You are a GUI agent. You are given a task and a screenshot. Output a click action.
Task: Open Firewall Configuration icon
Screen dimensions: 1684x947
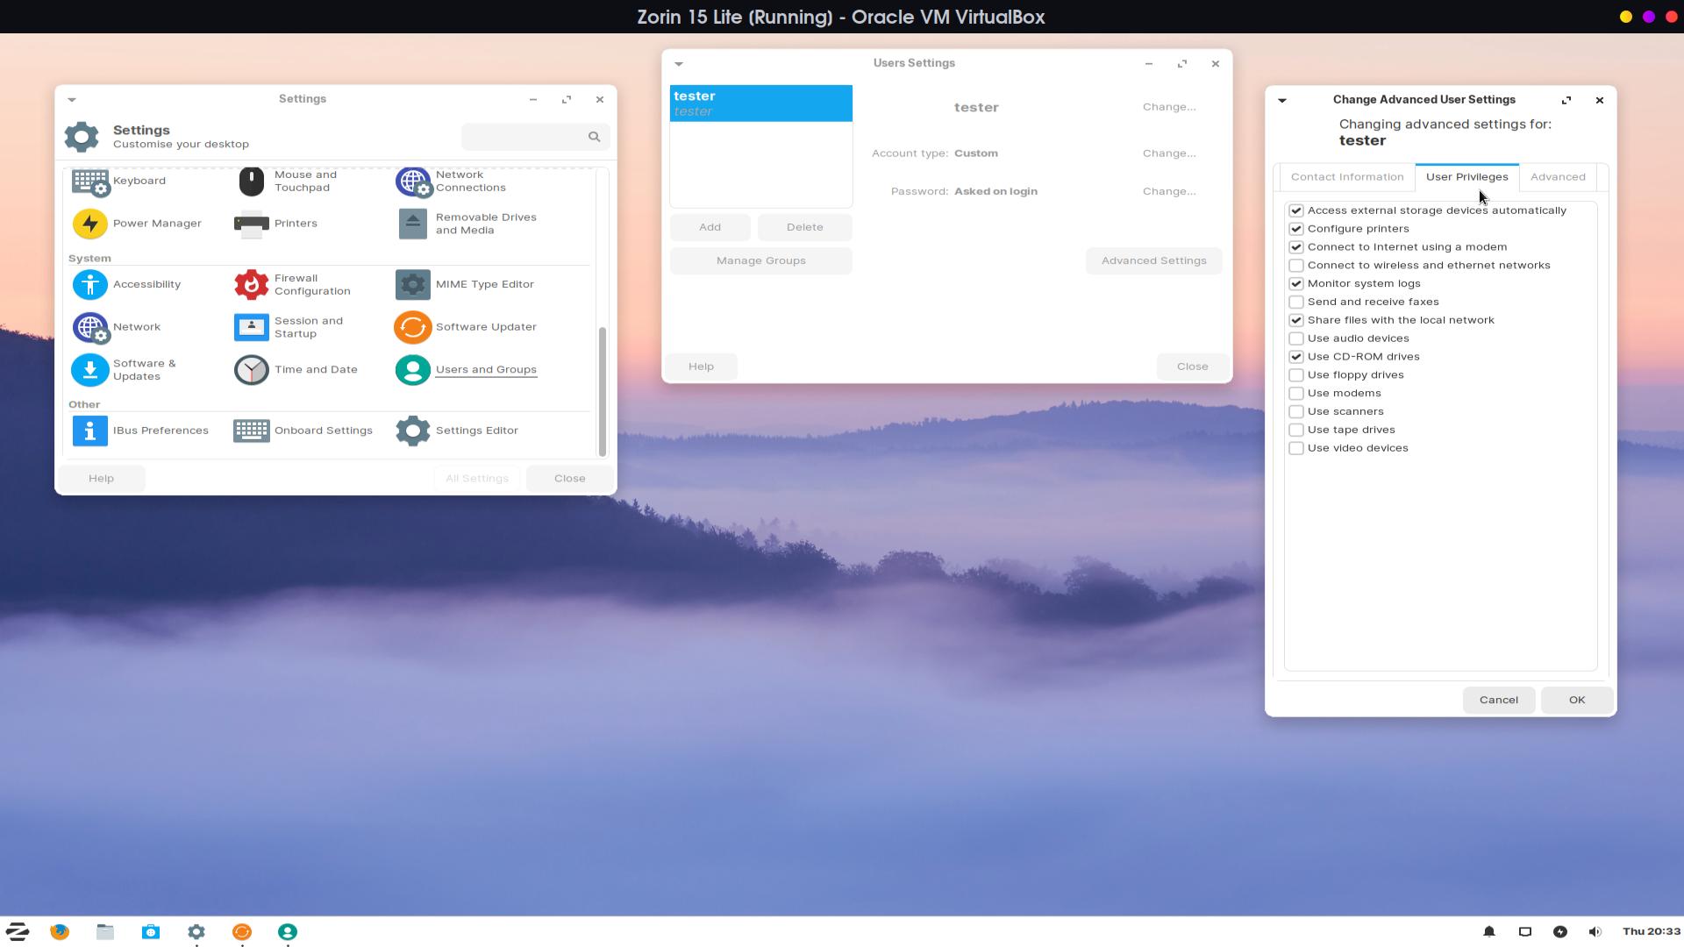pyautogui.click(x=252, y=284)
